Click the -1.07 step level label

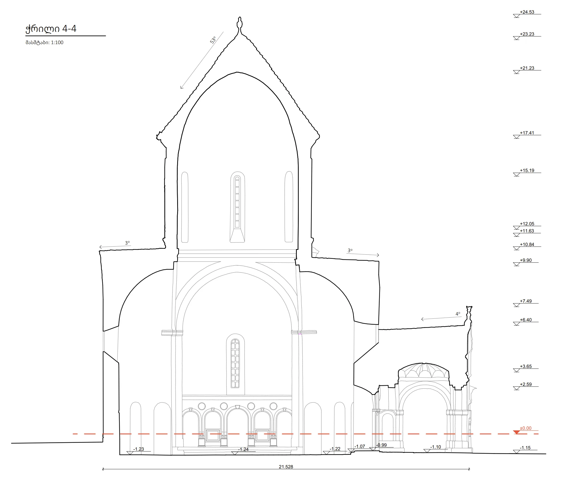[360, 446]
